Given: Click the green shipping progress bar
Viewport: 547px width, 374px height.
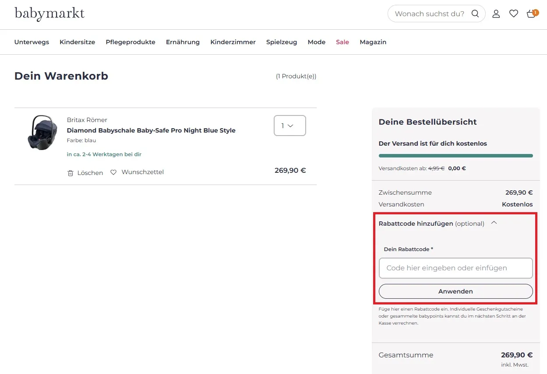Looking at the screenshot, I should pos(455,155).
